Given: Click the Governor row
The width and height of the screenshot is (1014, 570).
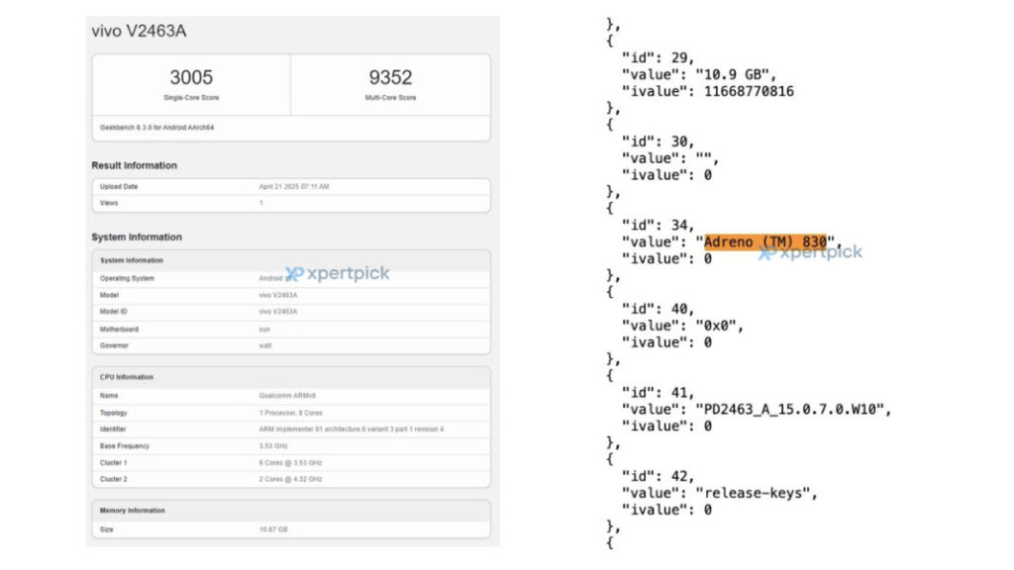Looking at the screenshot, I should [291, 345].
